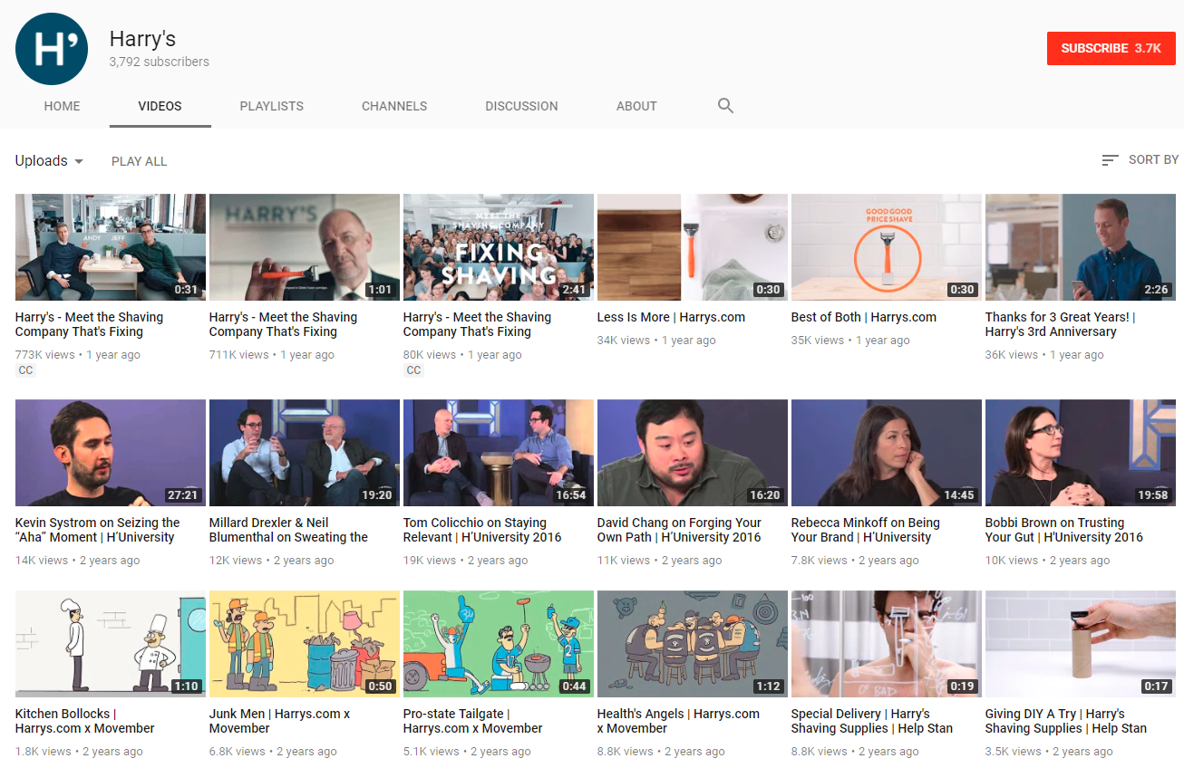Switch to the PLAYLISTS tab
1184x768 pixels.
coord(271,106)
